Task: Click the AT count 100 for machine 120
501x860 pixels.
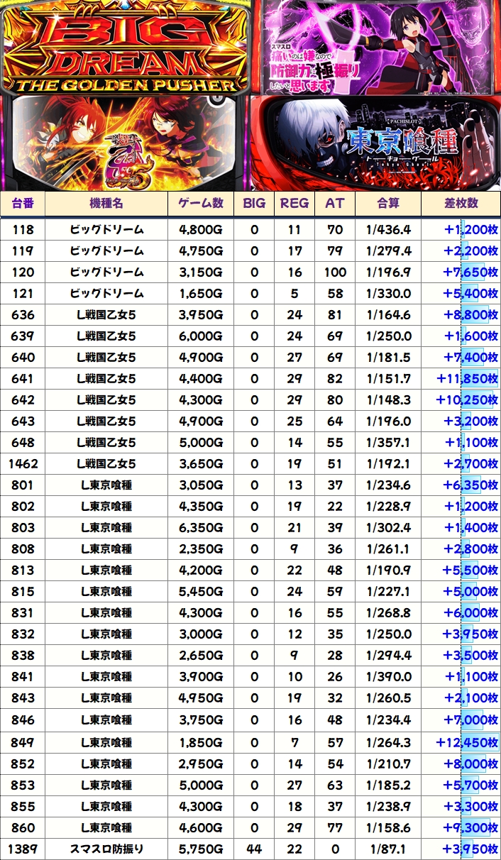Action: coord(335,272)
